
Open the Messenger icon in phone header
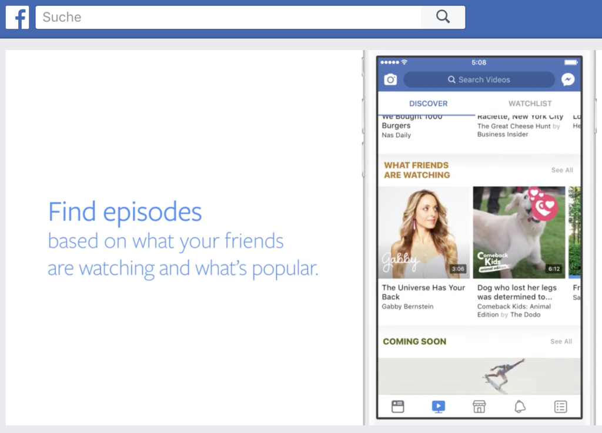point(568,79)
